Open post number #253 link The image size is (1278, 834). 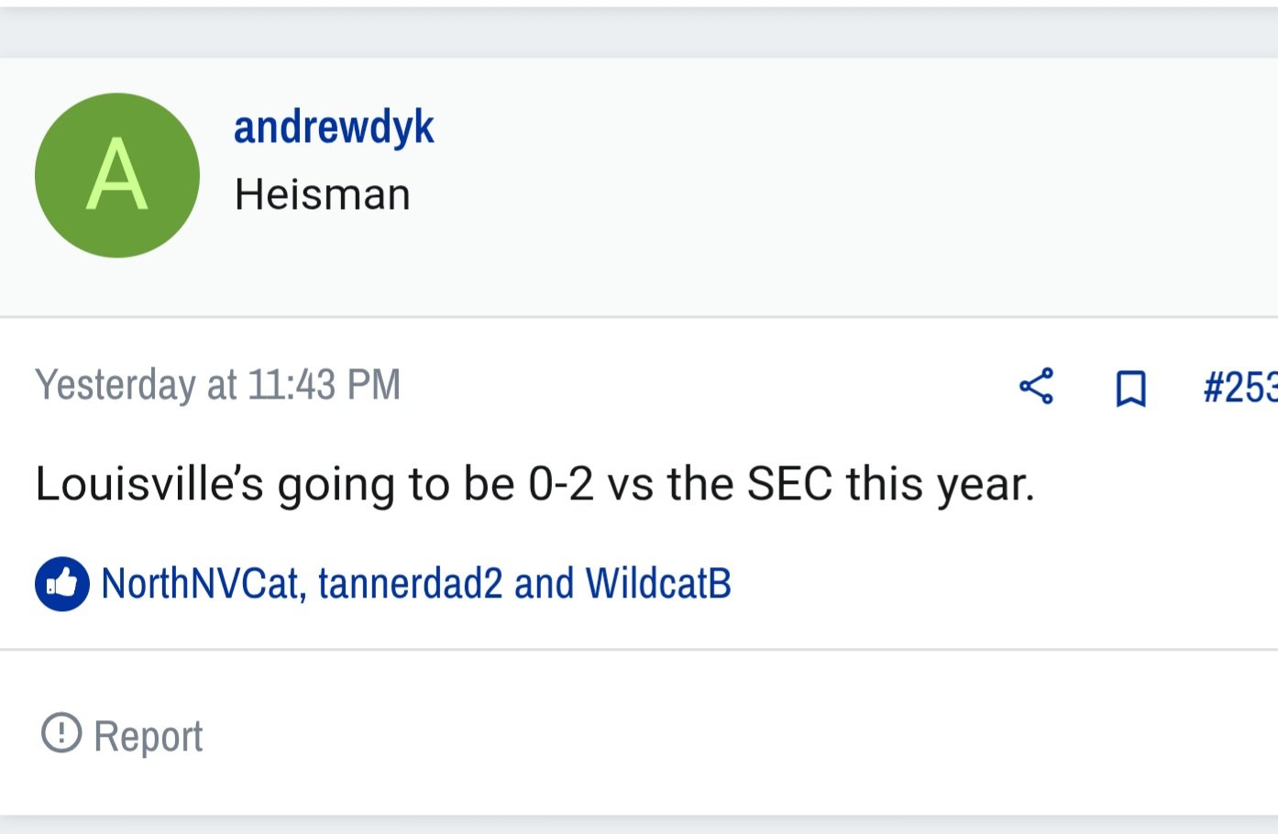click(x=1240, y=388)
